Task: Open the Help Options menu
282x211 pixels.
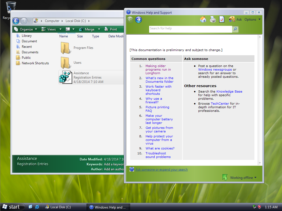Action: (252, 19)
